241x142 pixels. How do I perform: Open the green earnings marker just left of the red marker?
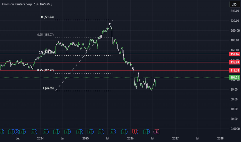coord(123,132)
